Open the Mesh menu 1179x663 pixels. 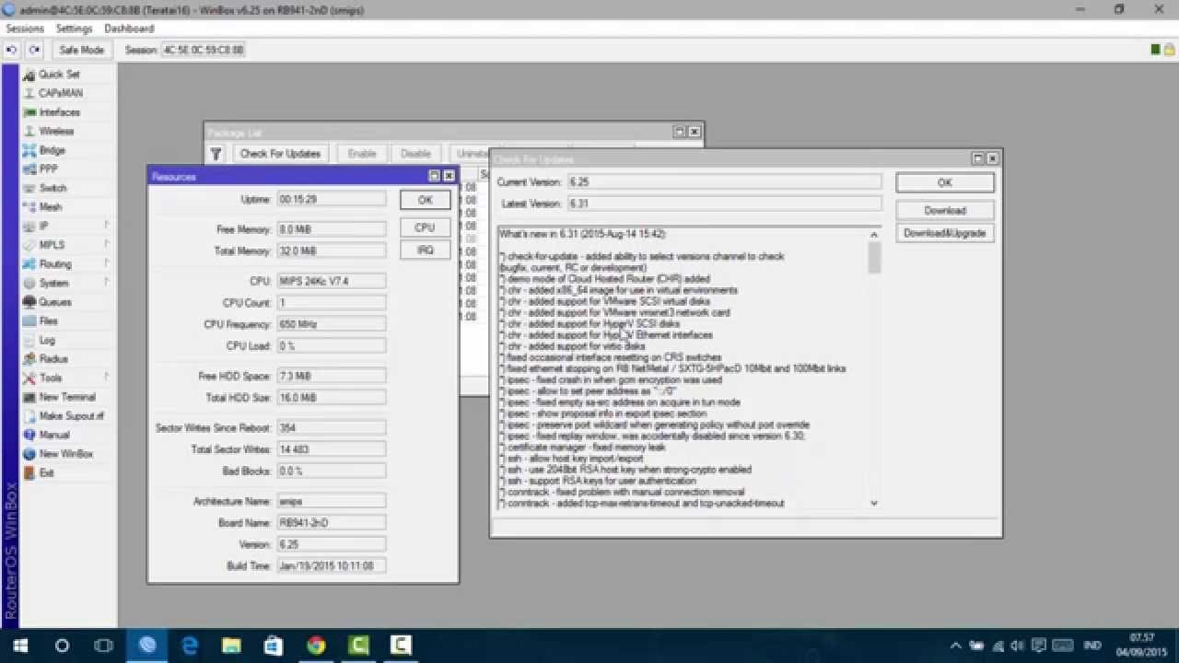coord(50,207)
